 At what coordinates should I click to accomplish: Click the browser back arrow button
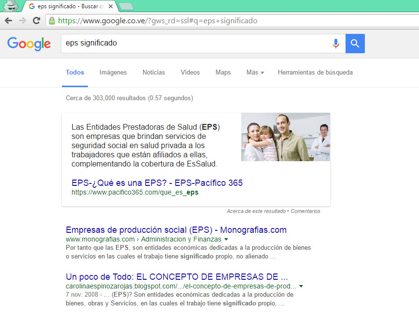[x=8, y=21]
